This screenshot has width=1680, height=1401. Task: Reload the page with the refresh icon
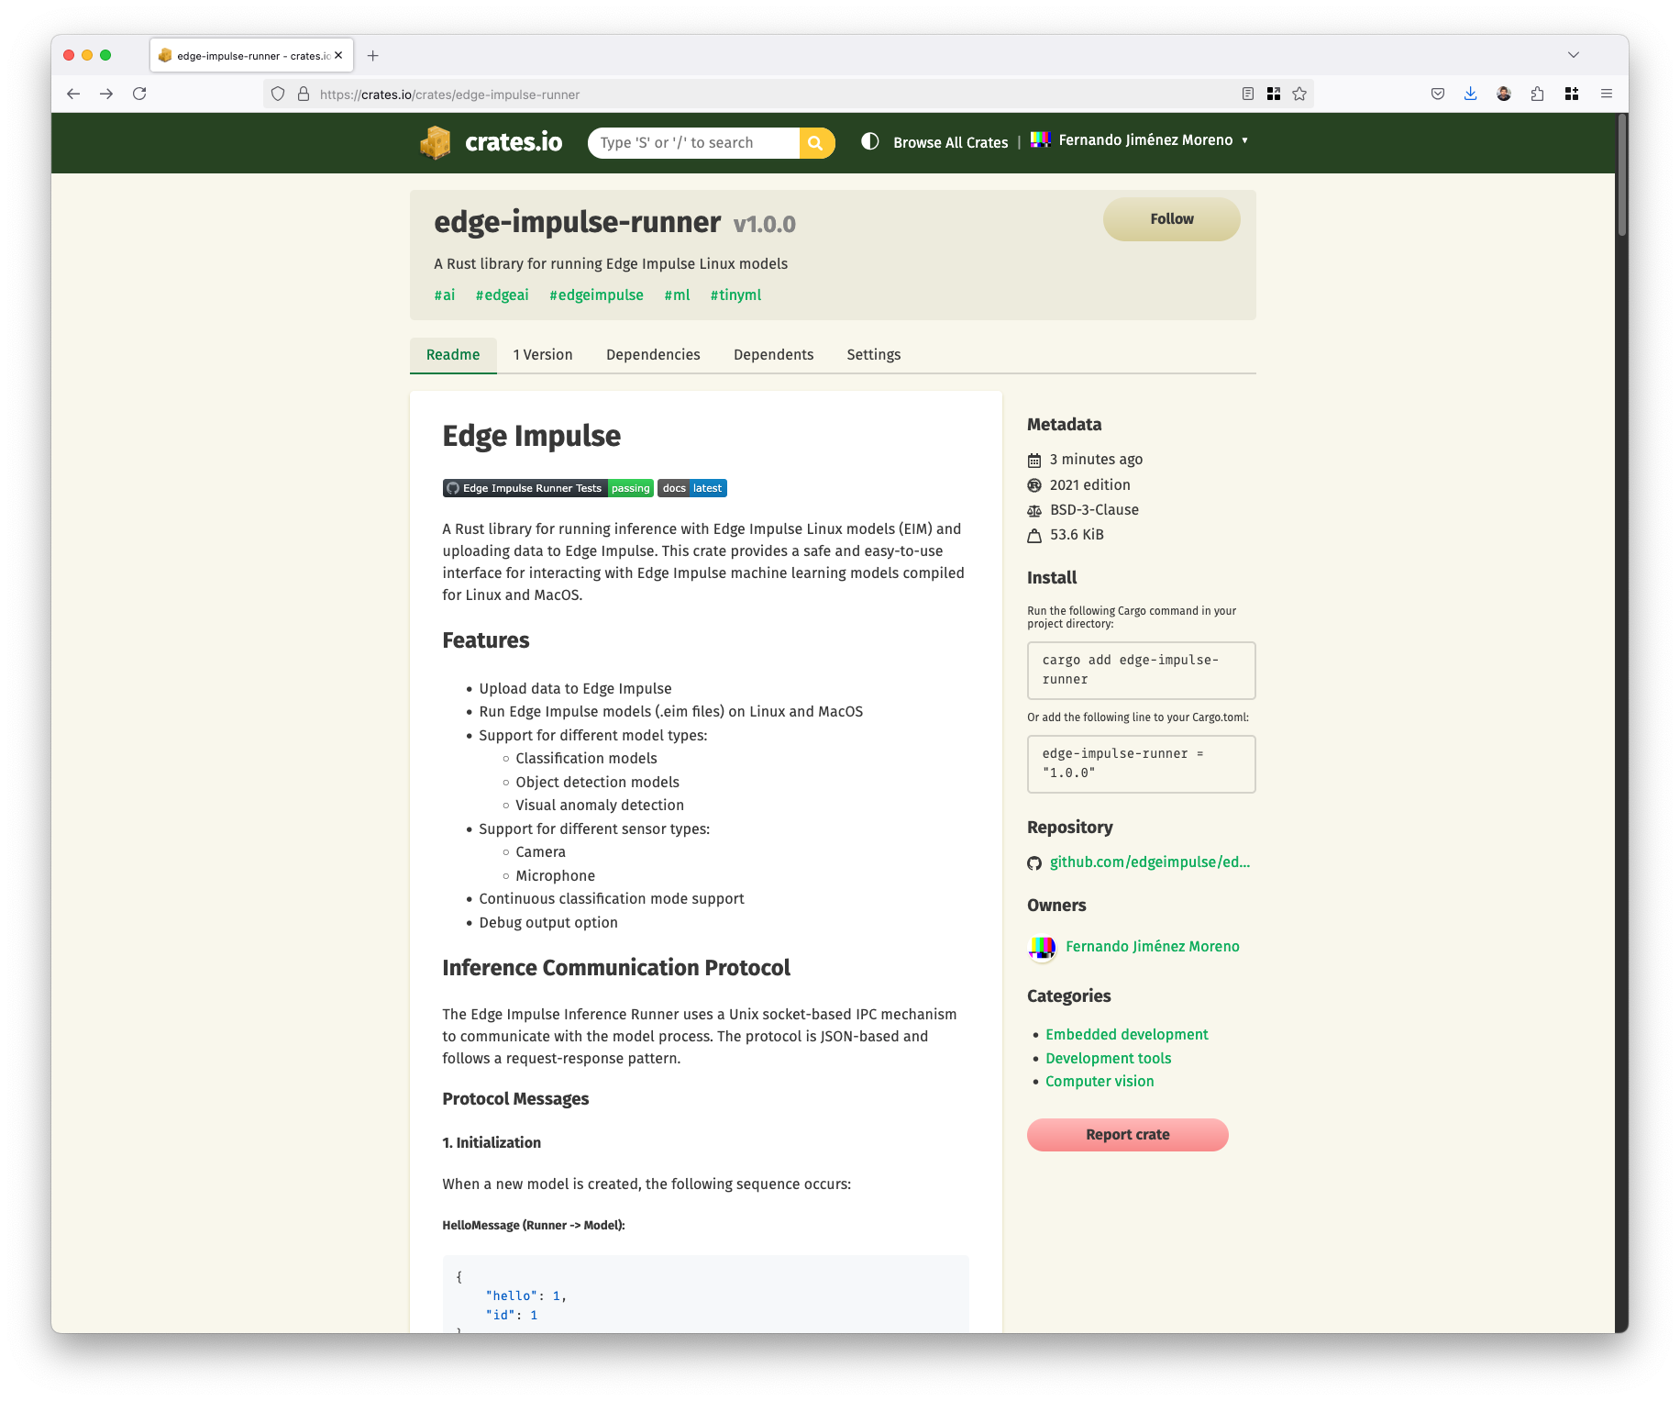(x=139, y=94)
